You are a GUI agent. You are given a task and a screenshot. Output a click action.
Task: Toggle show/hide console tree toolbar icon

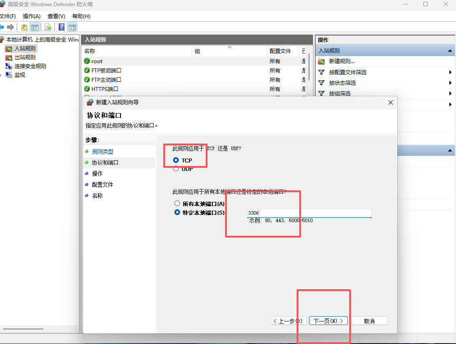pos(34,27)
